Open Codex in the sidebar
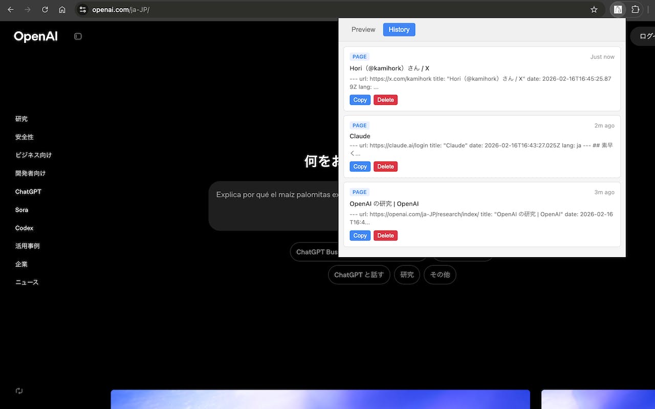This screenshot has height=409, width=655. pyautogui.click(x=24, y=228)
